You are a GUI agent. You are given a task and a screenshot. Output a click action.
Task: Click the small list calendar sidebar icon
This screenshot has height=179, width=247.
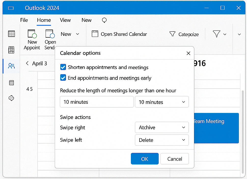coord(11,83)
